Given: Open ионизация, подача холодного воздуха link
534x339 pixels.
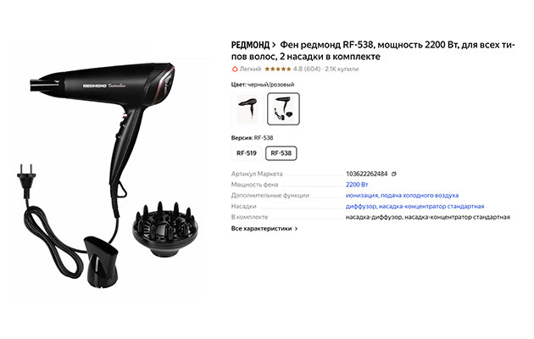Looking at the screenshot, I should 402,196.
